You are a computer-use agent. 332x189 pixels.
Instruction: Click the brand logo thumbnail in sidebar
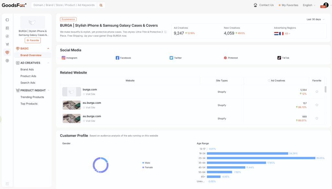(33, 22)
